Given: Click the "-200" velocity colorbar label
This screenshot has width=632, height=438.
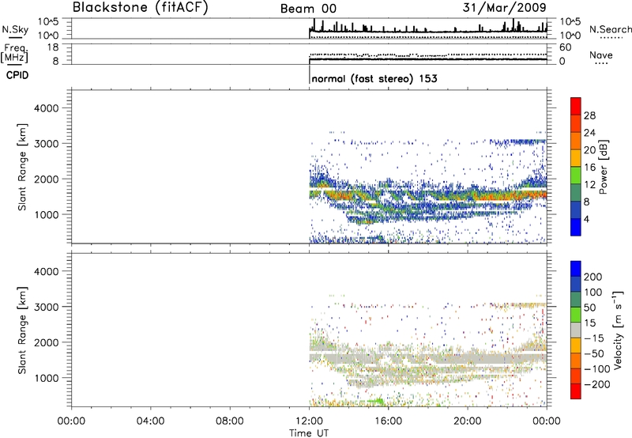Looking at the screenshot, I should [x=596, y=384].
